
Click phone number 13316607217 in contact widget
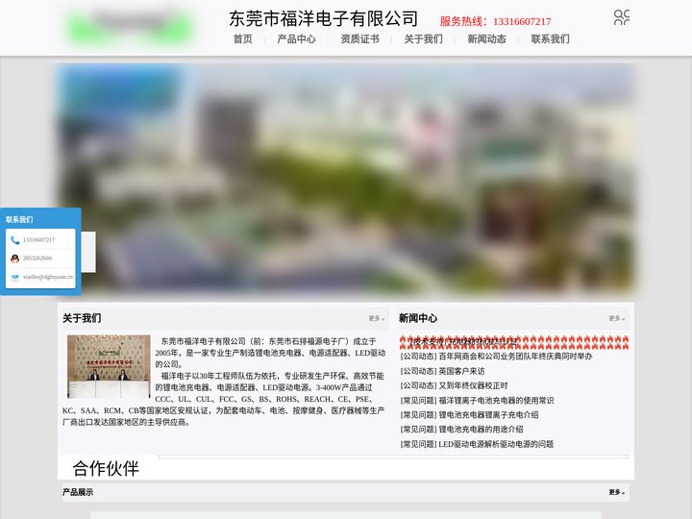pos(38,240)
